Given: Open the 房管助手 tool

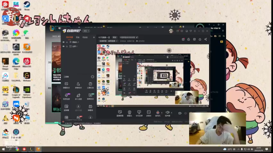Looking at the screenshot, I should [x=78, y=85].
